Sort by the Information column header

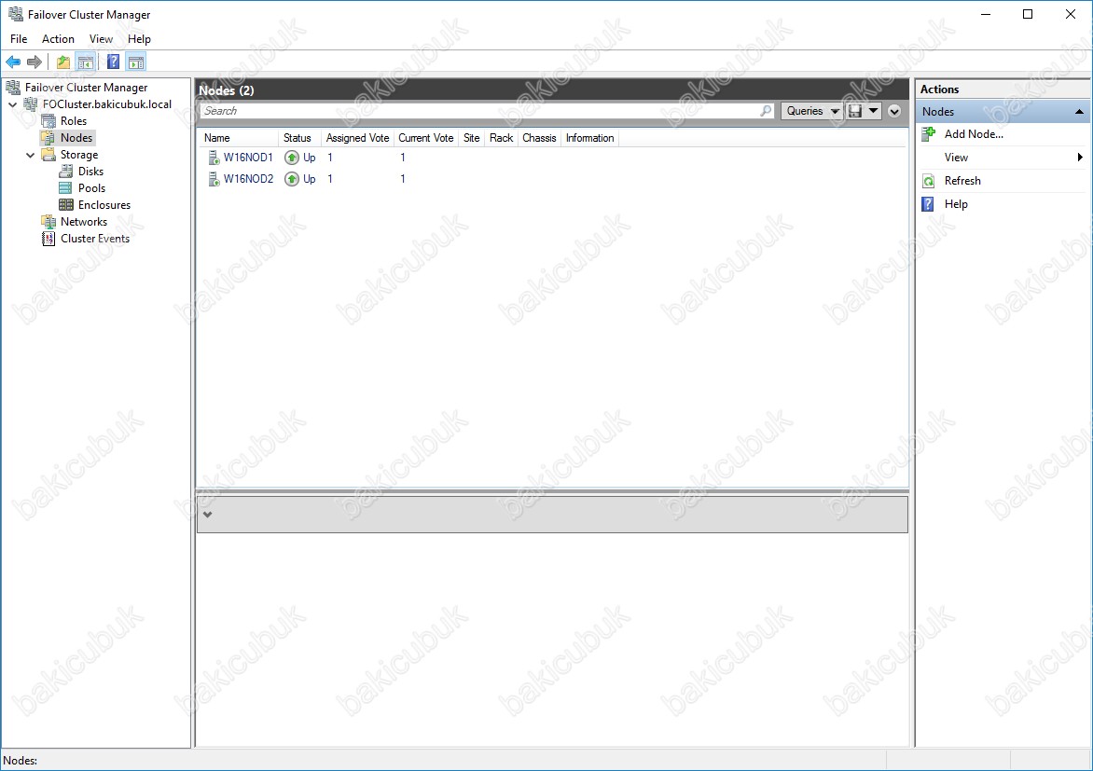coord(589,138)
